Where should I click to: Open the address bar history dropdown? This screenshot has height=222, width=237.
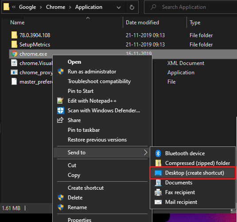pyautogui.click(x=119, y=8)
